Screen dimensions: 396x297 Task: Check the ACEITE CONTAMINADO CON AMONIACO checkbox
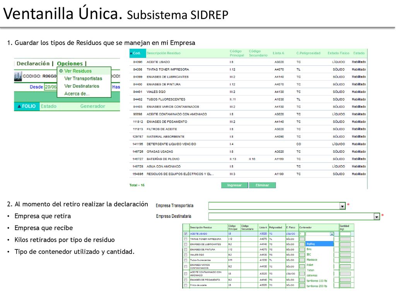click(186, 273)
